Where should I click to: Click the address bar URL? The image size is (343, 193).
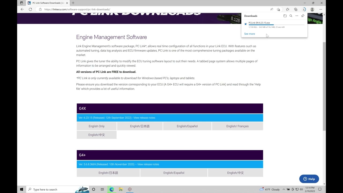[x=77, y=9]
